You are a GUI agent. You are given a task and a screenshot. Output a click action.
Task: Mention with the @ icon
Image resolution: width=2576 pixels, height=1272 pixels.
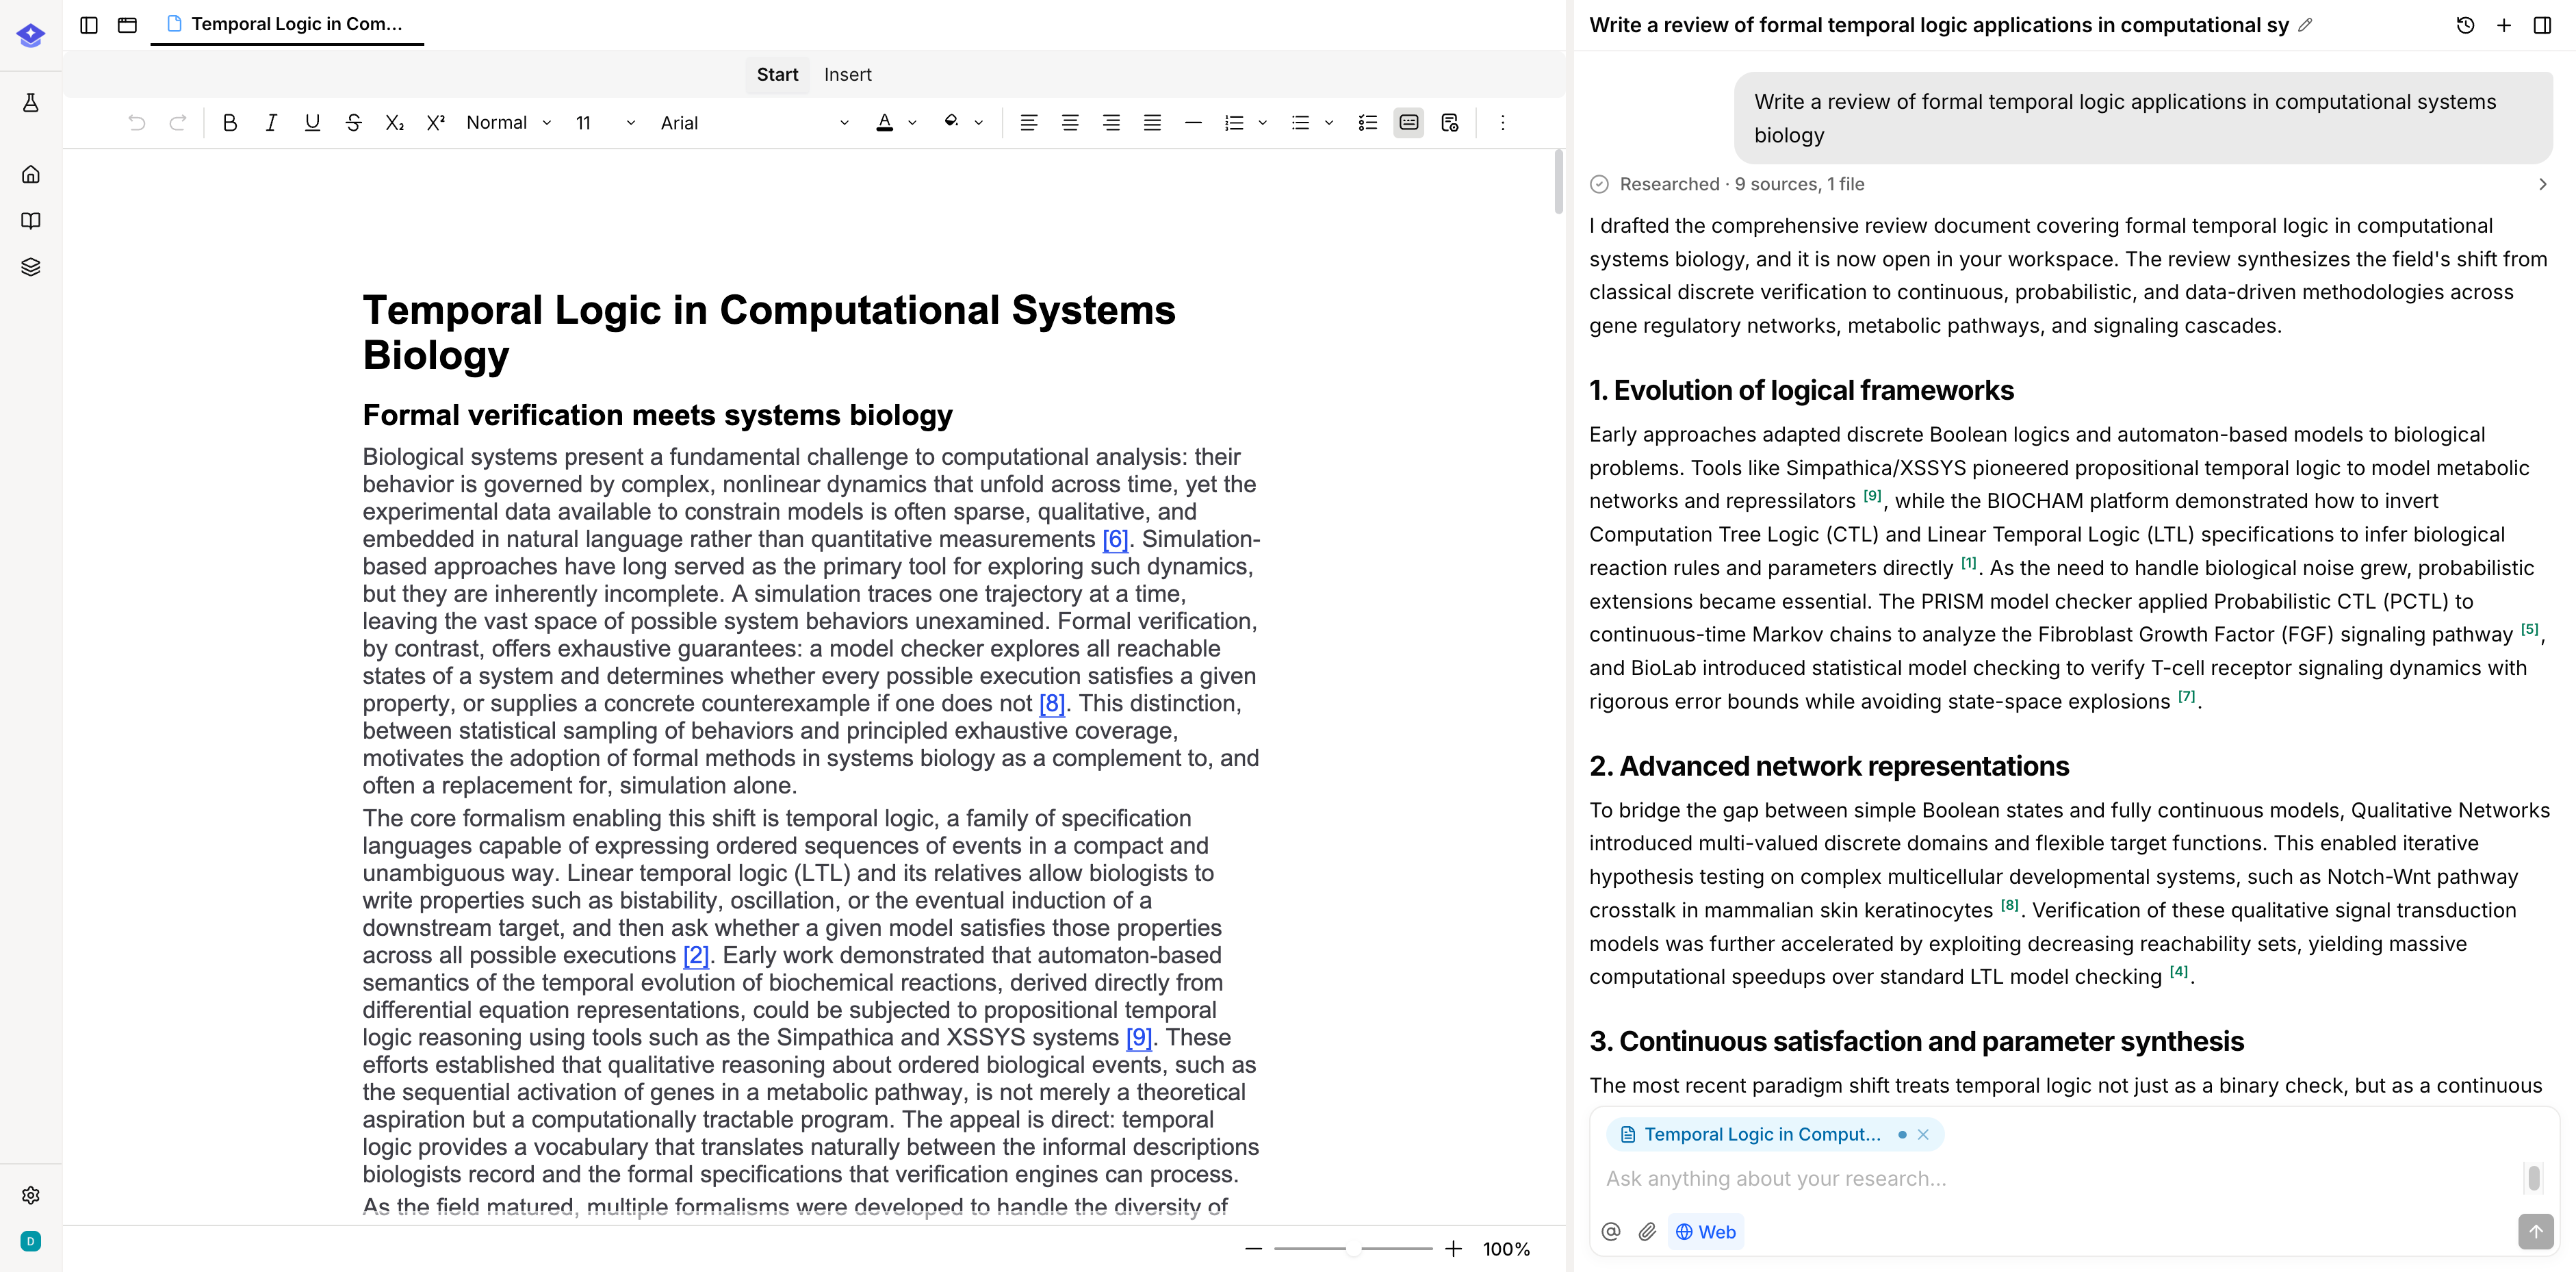pos(1610,1231)
